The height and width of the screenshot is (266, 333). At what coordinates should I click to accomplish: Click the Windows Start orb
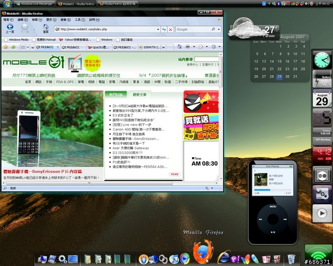coord(7,4)
